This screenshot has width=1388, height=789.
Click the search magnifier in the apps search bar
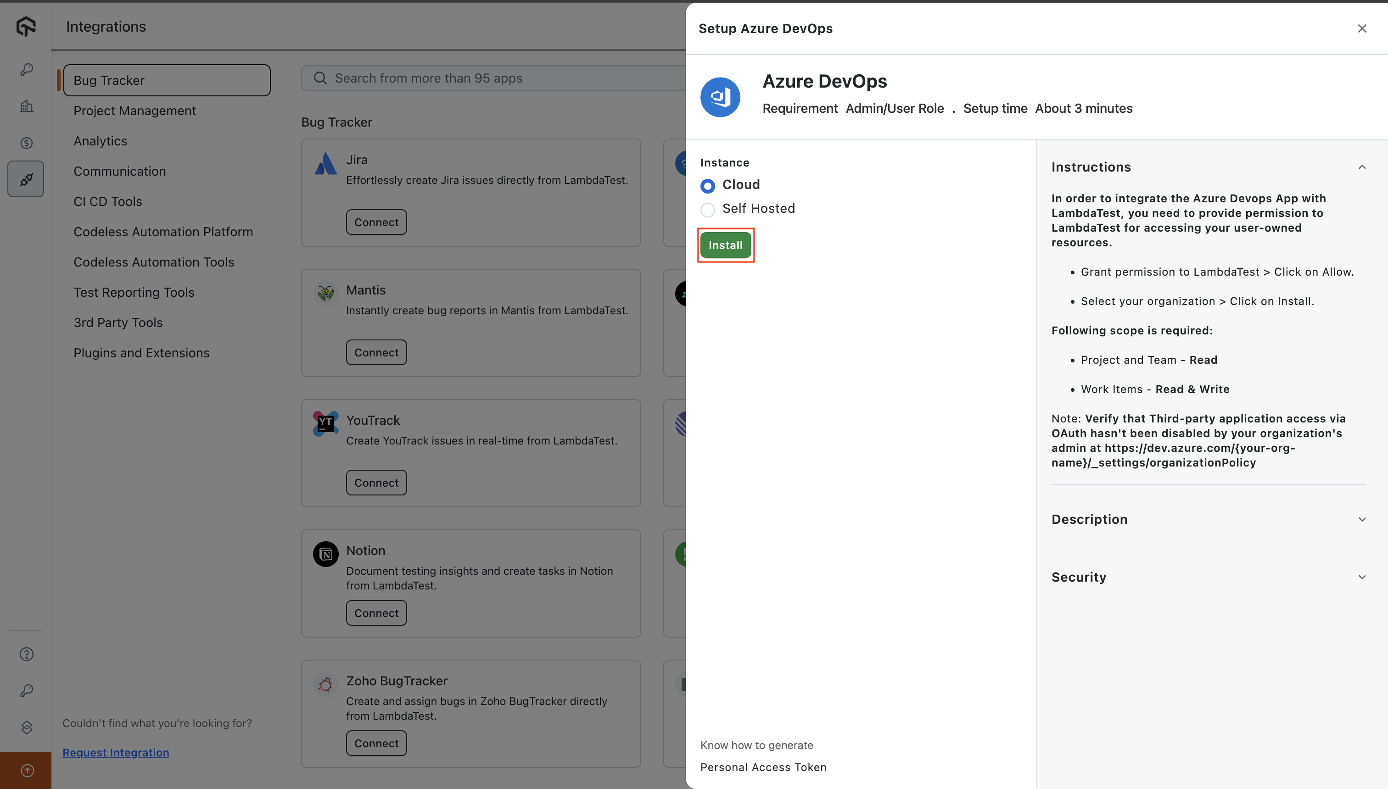pos(320,78)
